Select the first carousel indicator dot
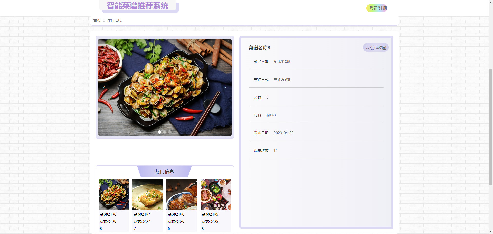This screenshot has height=234, width=493. (x=160, y=132)
